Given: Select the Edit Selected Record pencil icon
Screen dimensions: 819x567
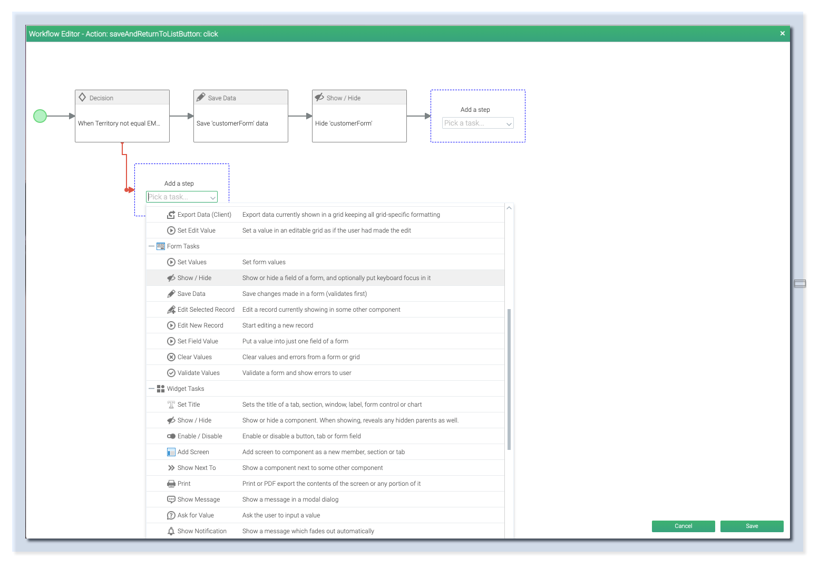Looking at the screenshot, I should click(171, 309).
